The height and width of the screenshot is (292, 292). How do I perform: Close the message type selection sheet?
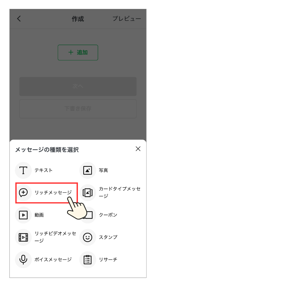click(138, 149)
